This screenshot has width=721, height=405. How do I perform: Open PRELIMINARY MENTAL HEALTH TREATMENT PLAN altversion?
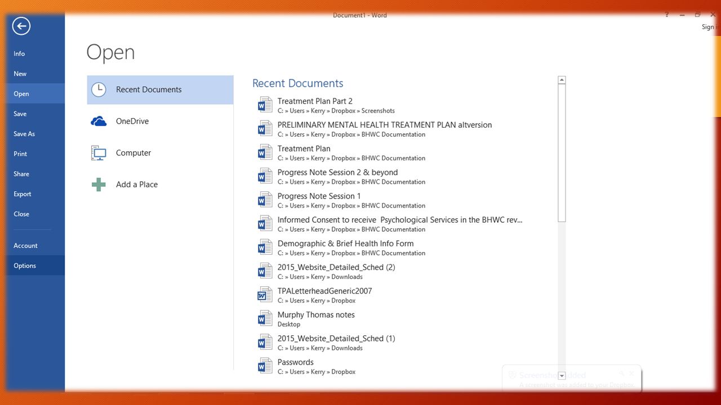404,129
